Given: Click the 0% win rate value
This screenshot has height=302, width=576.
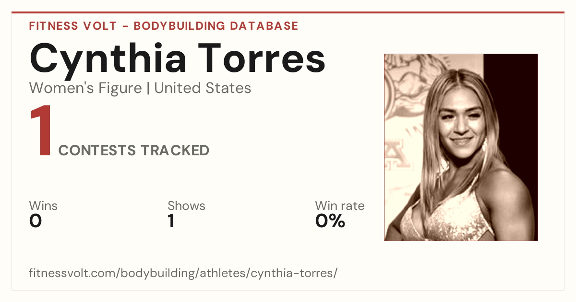Looking at the screenshot, I should click(x=330, y=221).
